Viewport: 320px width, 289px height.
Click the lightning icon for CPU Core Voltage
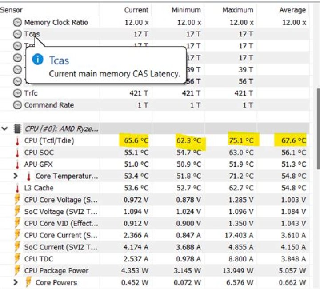[x=18, y=200]
